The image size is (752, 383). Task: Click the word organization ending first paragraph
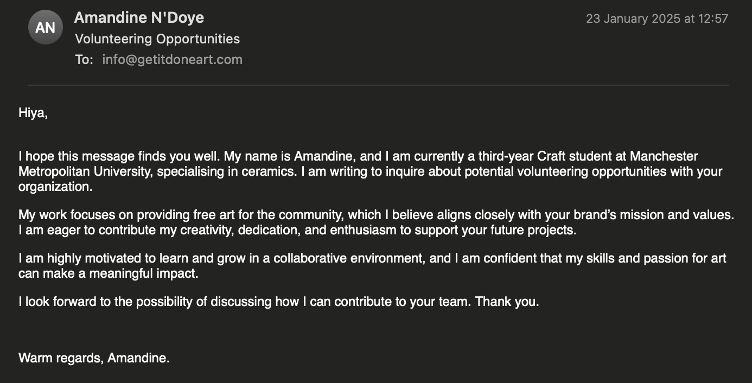[55, 187]
